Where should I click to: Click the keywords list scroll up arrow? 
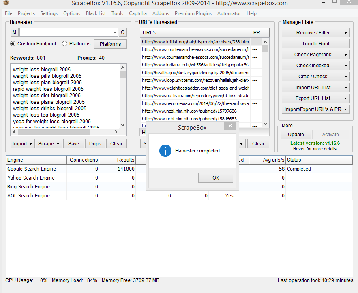click(122, 68)
